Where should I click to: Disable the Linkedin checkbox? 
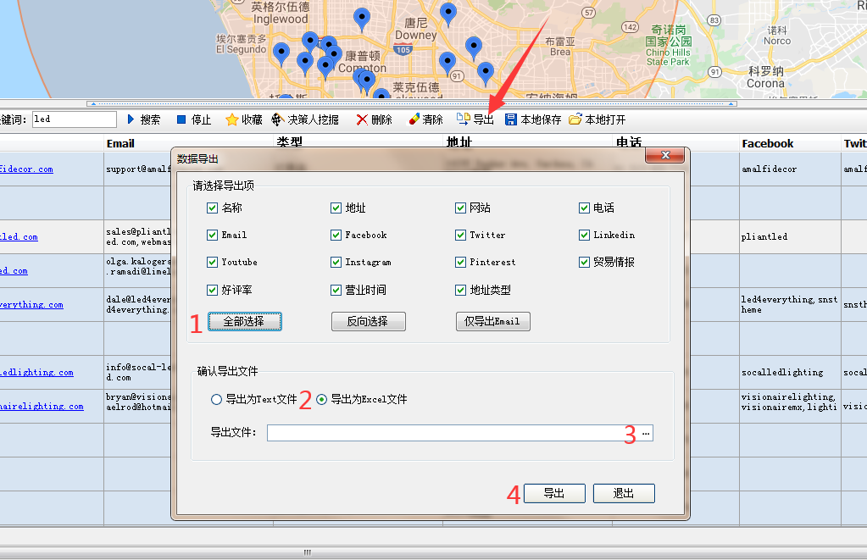[585, 236]
